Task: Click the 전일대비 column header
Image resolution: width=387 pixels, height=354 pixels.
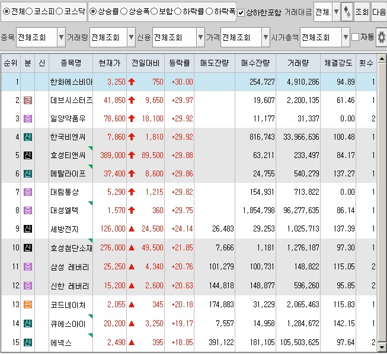Action: [x=145, y=63]
